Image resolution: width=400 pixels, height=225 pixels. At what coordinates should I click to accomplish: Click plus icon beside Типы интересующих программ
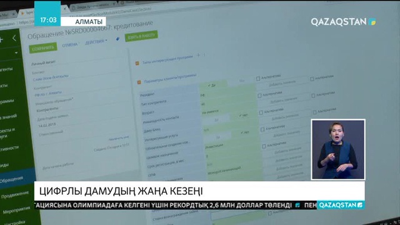tap(198, 55)
